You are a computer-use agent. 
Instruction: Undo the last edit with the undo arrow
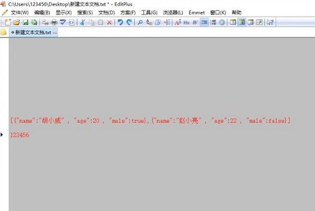point(120,22)
